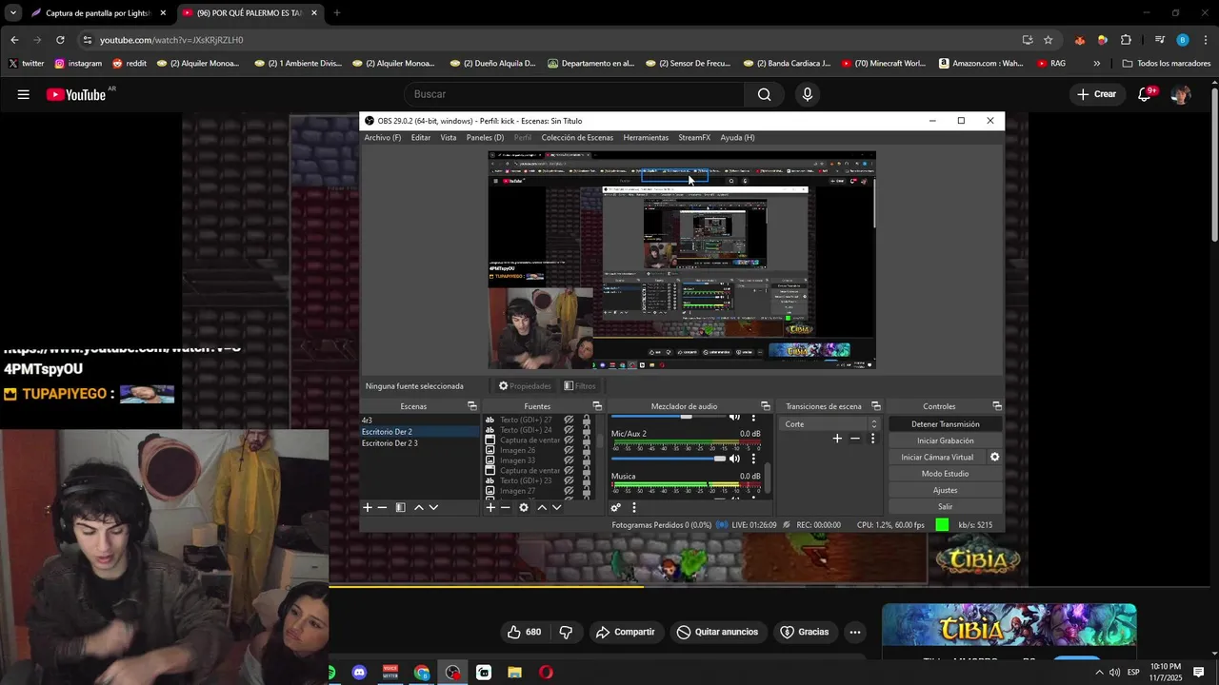Toggle visibility of Imagen 33 source

[569, 460]
